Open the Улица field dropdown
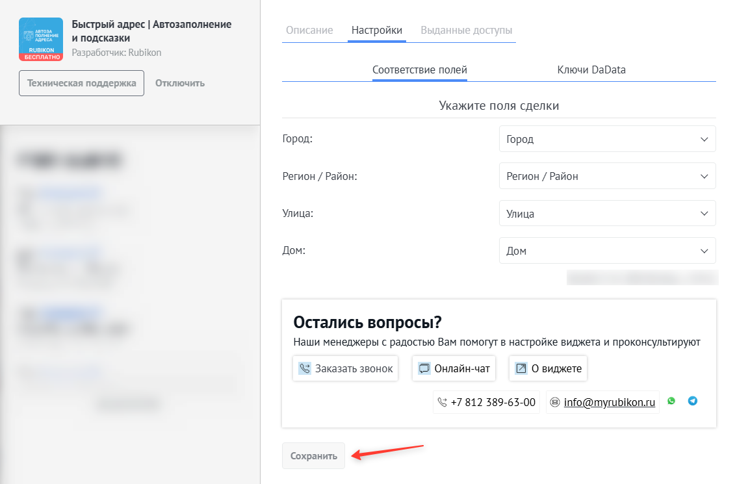Screen dimensions: 735x484 coord(607,213)
